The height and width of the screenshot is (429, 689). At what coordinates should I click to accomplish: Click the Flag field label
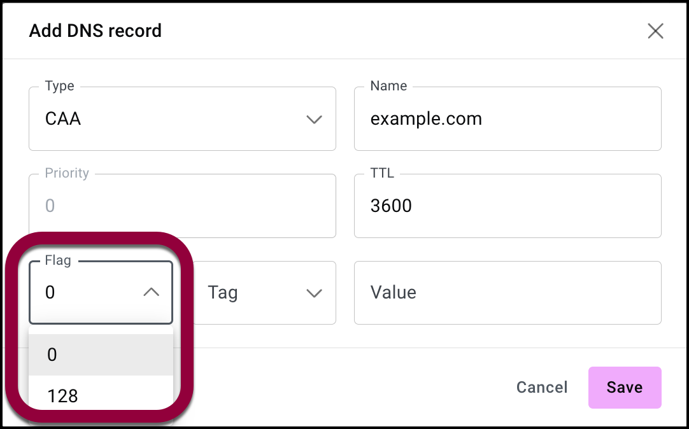59,260
